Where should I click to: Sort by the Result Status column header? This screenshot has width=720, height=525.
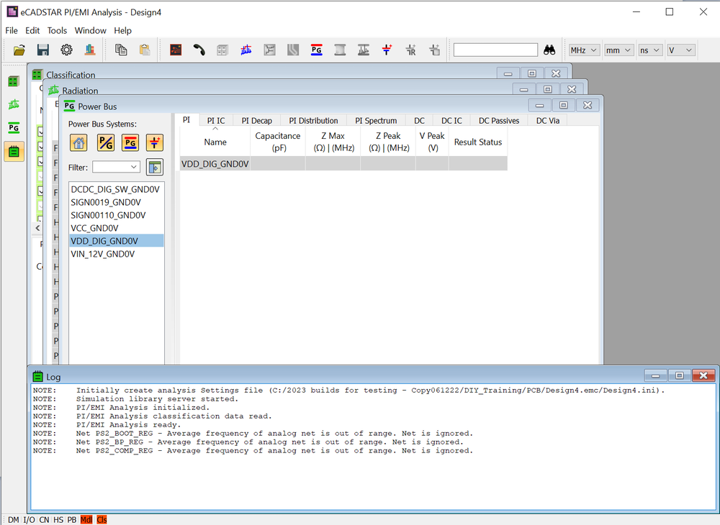pyautogui.click(x=478, y=142)
